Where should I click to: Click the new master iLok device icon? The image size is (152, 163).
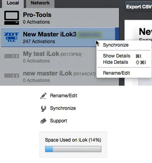[x=12, y=75]
